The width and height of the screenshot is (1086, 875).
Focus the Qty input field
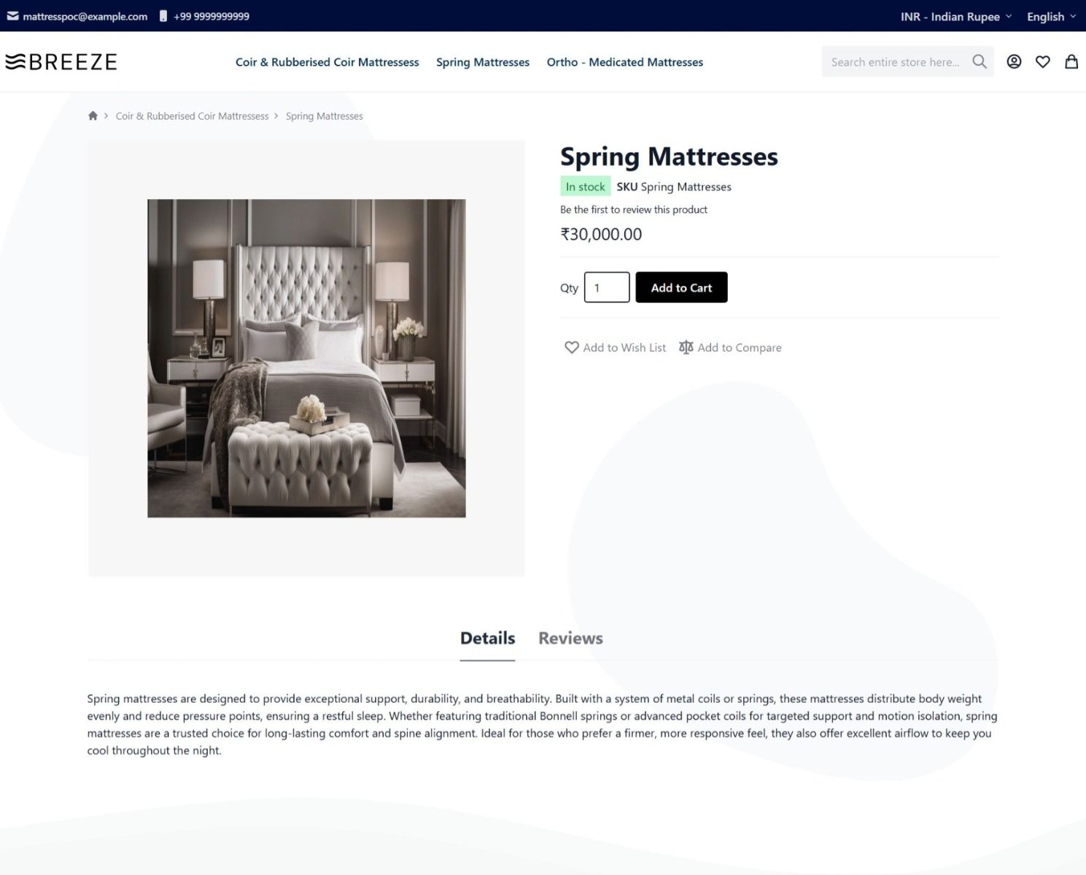pyautogui.click(x=607, y=287)
